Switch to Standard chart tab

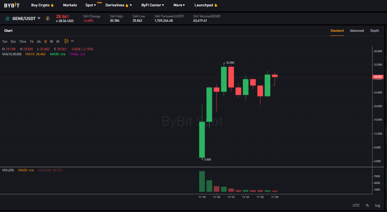pos(337,31)
